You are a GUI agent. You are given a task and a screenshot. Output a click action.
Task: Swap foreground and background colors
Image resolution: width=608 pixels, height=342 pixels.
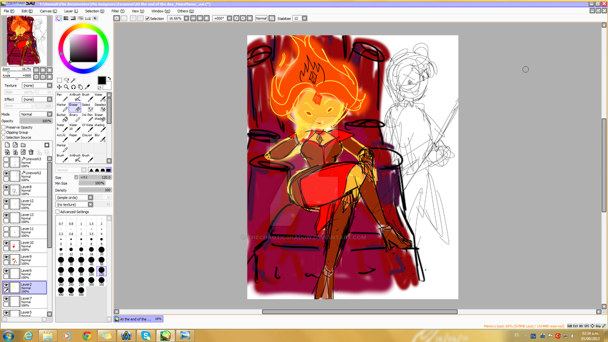point(109,78)
